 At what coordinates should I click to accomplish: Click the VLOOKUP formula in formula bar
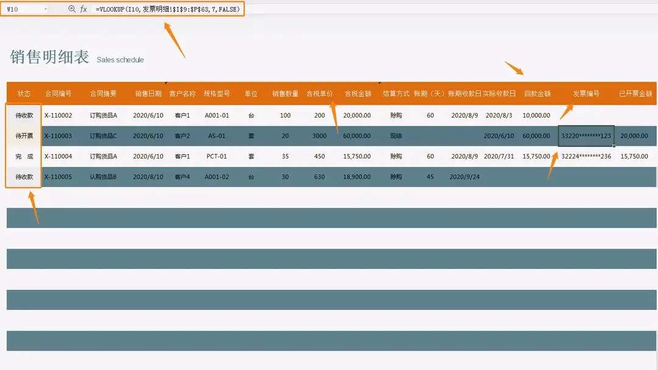click(x=168, y=9)
